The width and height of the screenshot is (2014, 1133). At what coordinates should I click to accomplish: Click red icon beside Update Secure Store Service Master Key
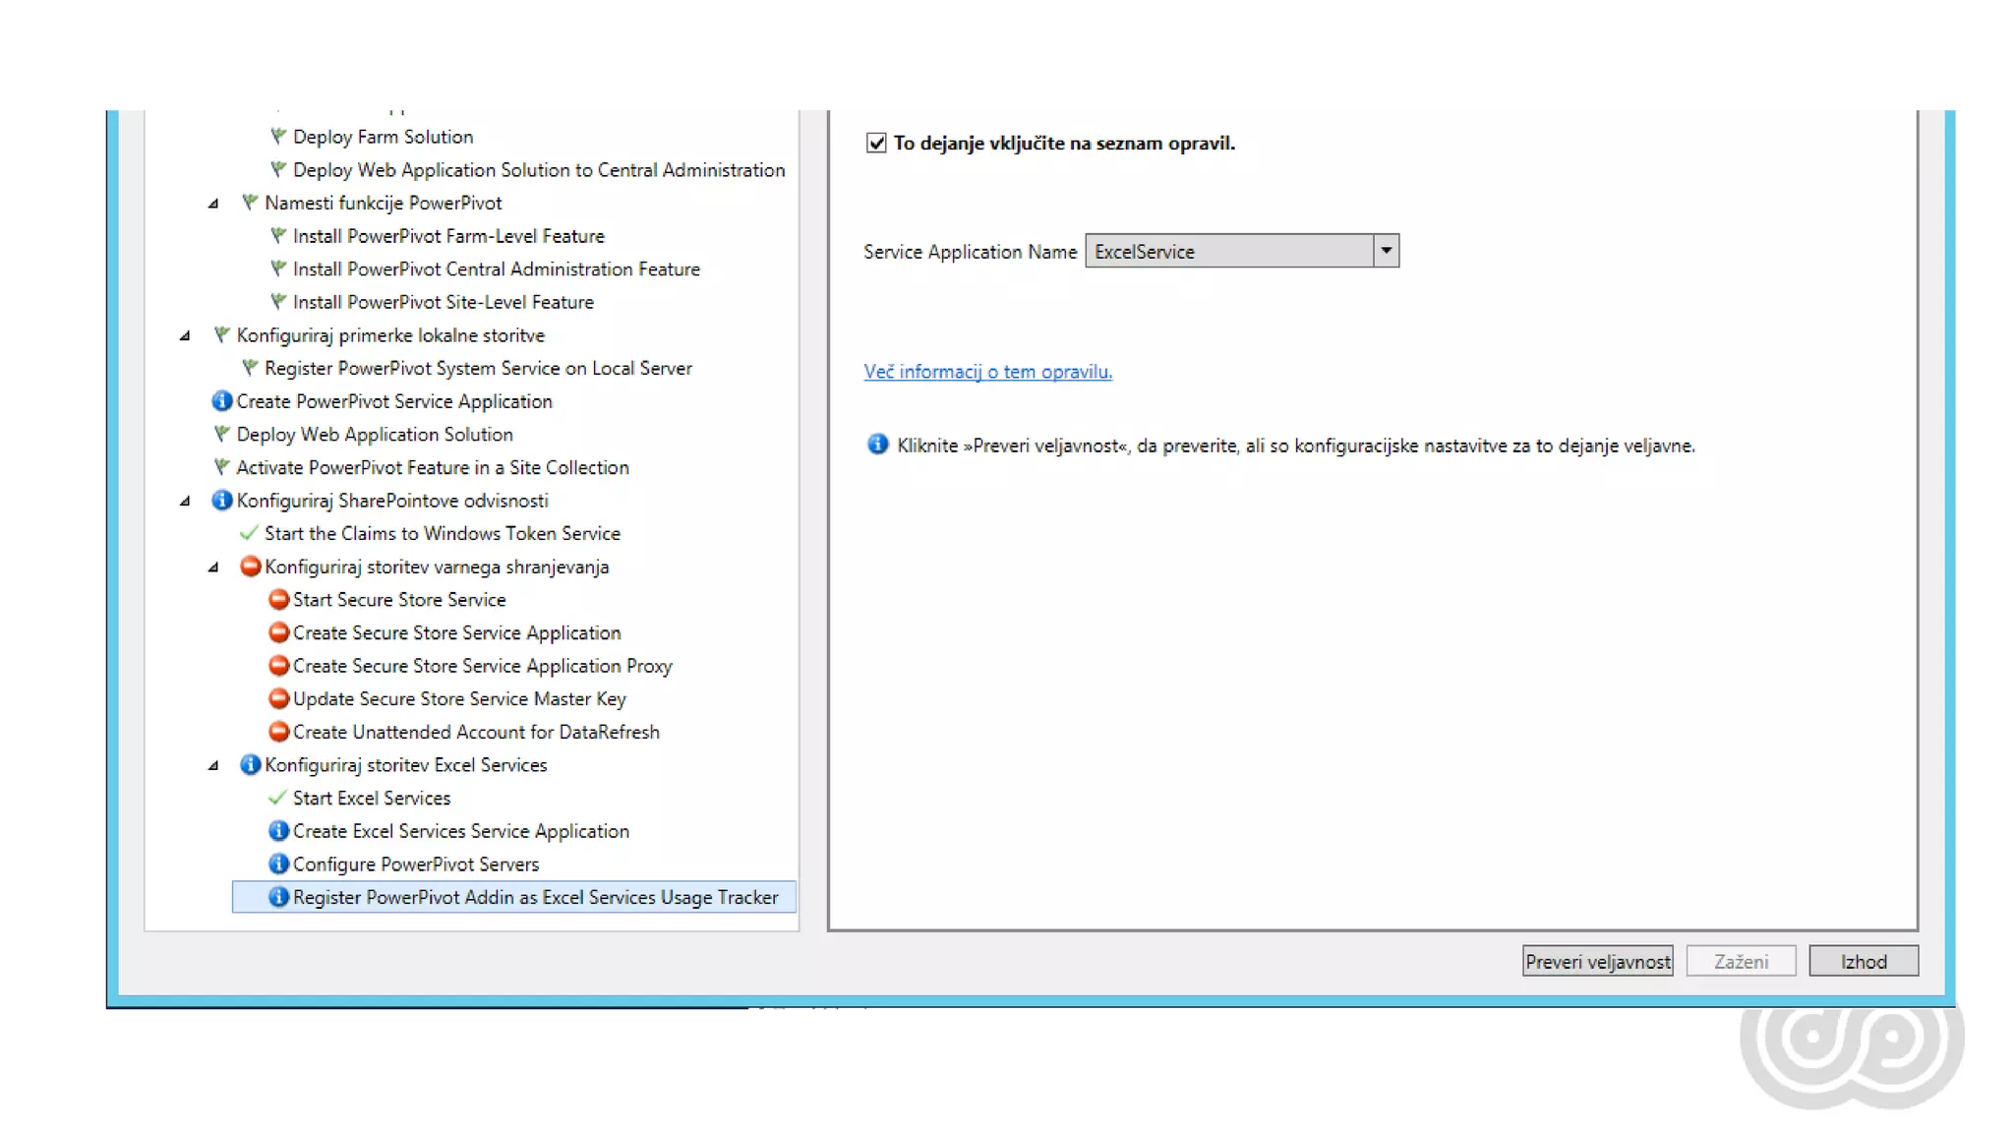[x=278, y=698]
